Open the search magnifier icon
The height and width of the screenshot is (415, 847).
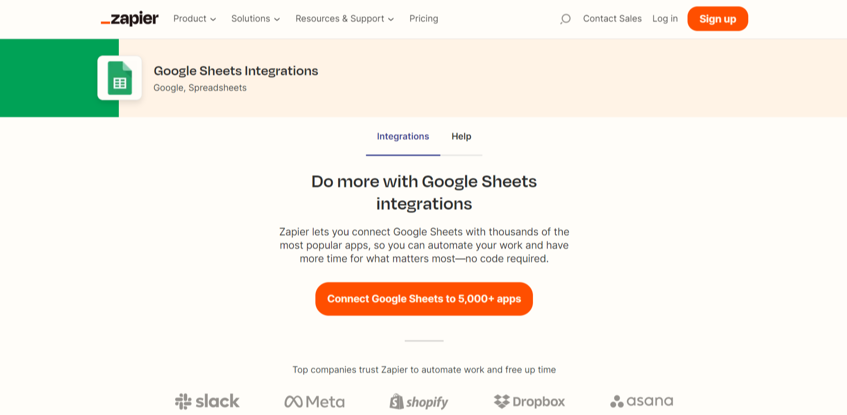(565, 19)
